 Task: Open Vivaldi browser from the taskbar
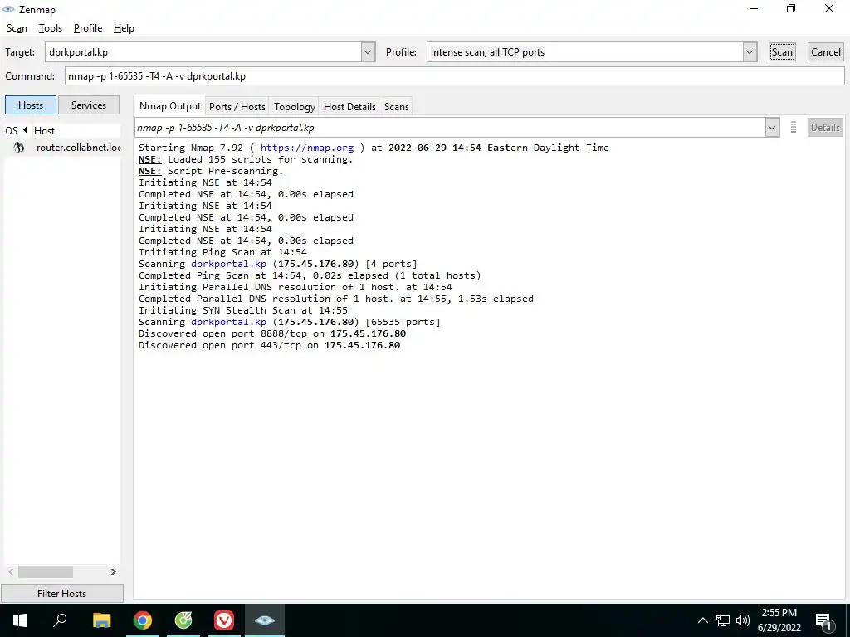224,620
